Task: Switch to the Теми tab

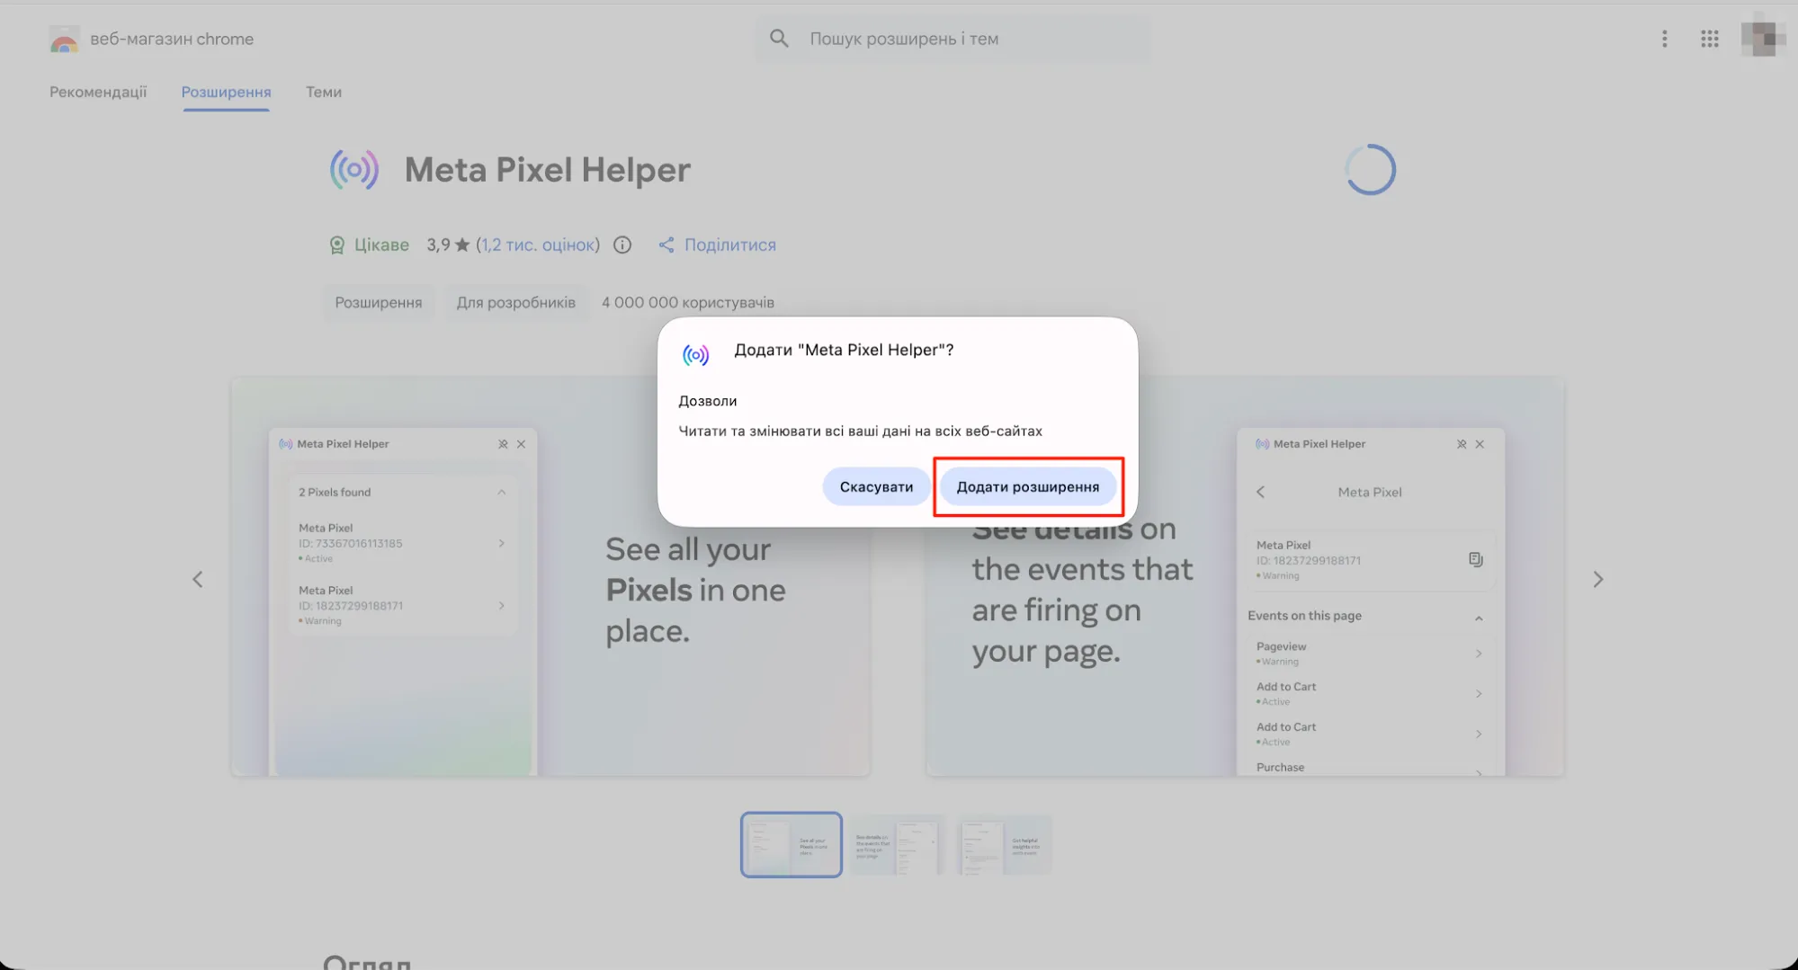Action: (x=323, y=92)
